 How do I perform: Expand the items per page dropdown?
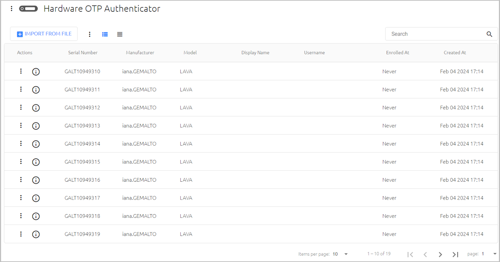pos(340,254)
